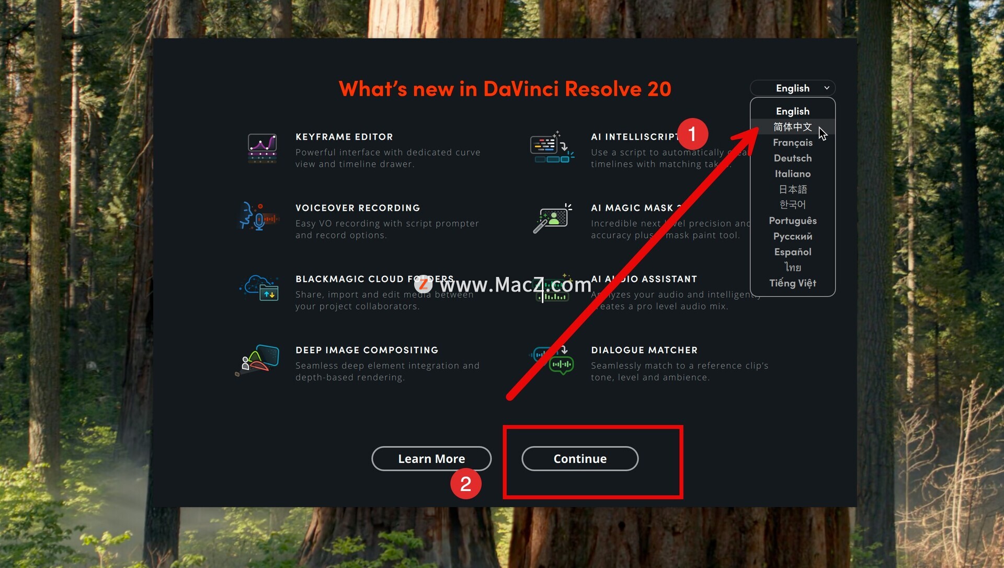Click the DEEP IMAGE COMPOSITING heading
Viewport: 1004px width, 568px height.
pyautogui.click(x=367, y=350)
